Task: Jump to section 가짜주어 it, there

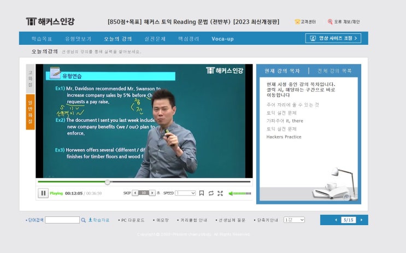Action: (x=285, y=121)
